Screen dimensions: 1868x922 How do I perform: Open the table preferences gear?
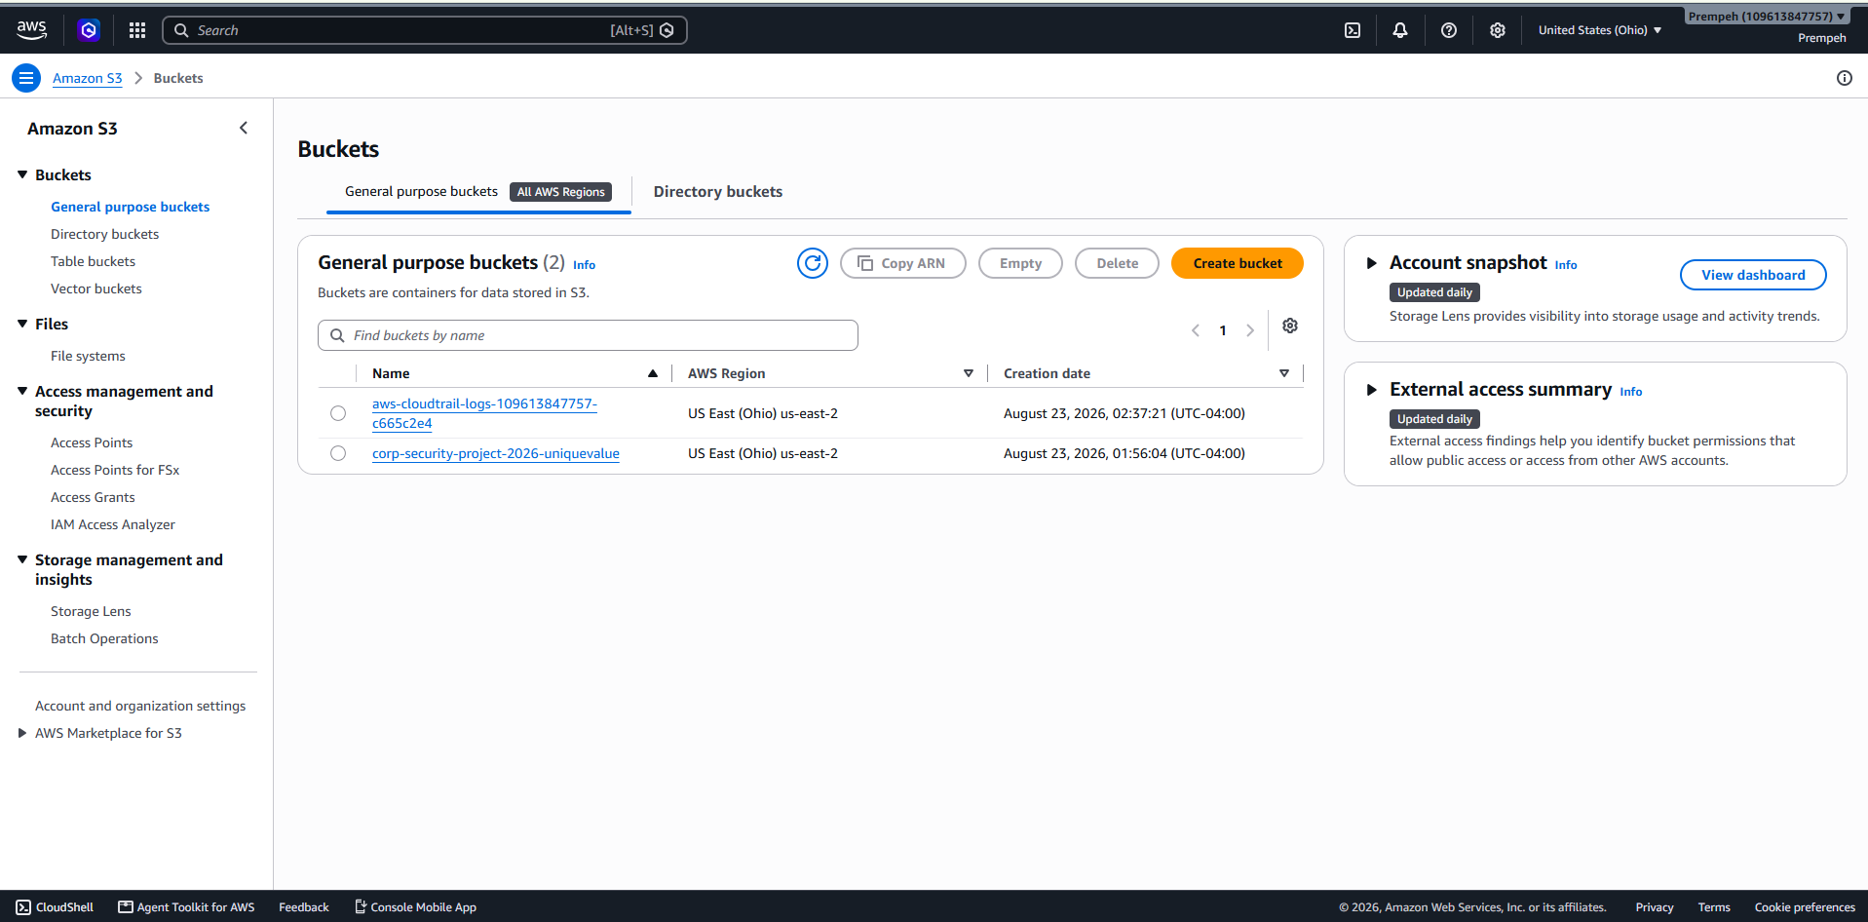pyautogui.click(x=1290, y=326)
